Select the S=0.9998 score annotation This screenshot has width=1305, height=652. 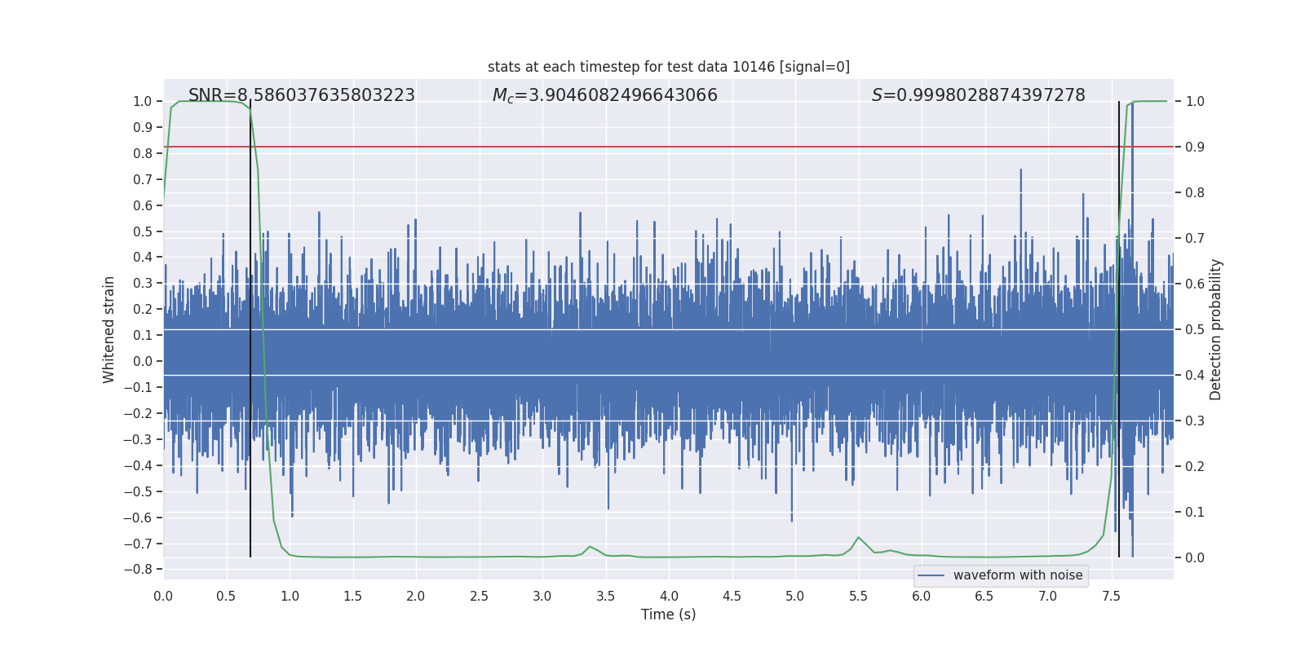click(978, 95)
